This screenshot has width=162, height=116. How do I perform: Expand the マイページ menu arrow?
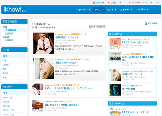pyautogui.click(x=89, y=9)
